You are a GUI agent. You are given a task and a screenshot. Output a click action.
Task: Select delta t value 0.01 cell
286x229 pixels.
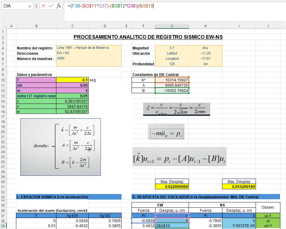click(72, 96)
